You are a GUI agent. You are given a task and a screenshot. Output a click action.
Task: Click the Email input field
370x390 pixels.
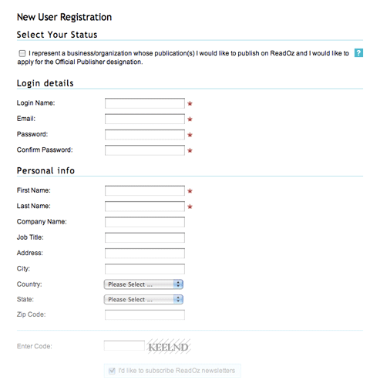[145, 119]
